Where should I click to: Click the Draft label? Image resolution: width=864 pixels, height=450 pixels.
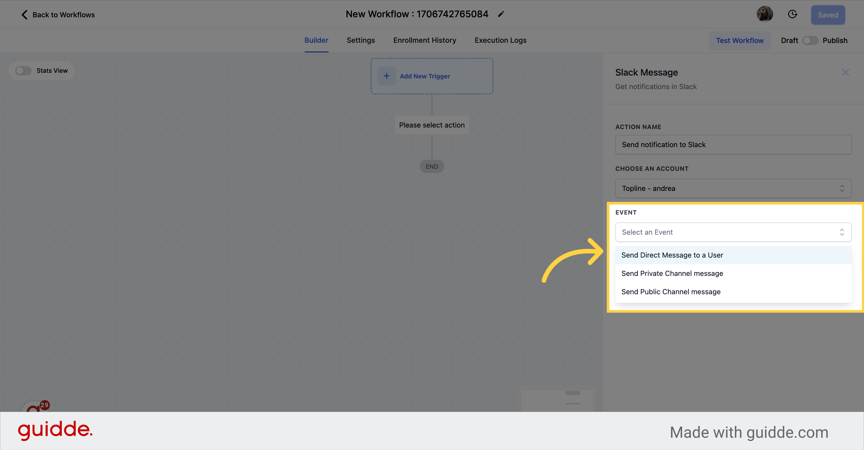(789, 40)
